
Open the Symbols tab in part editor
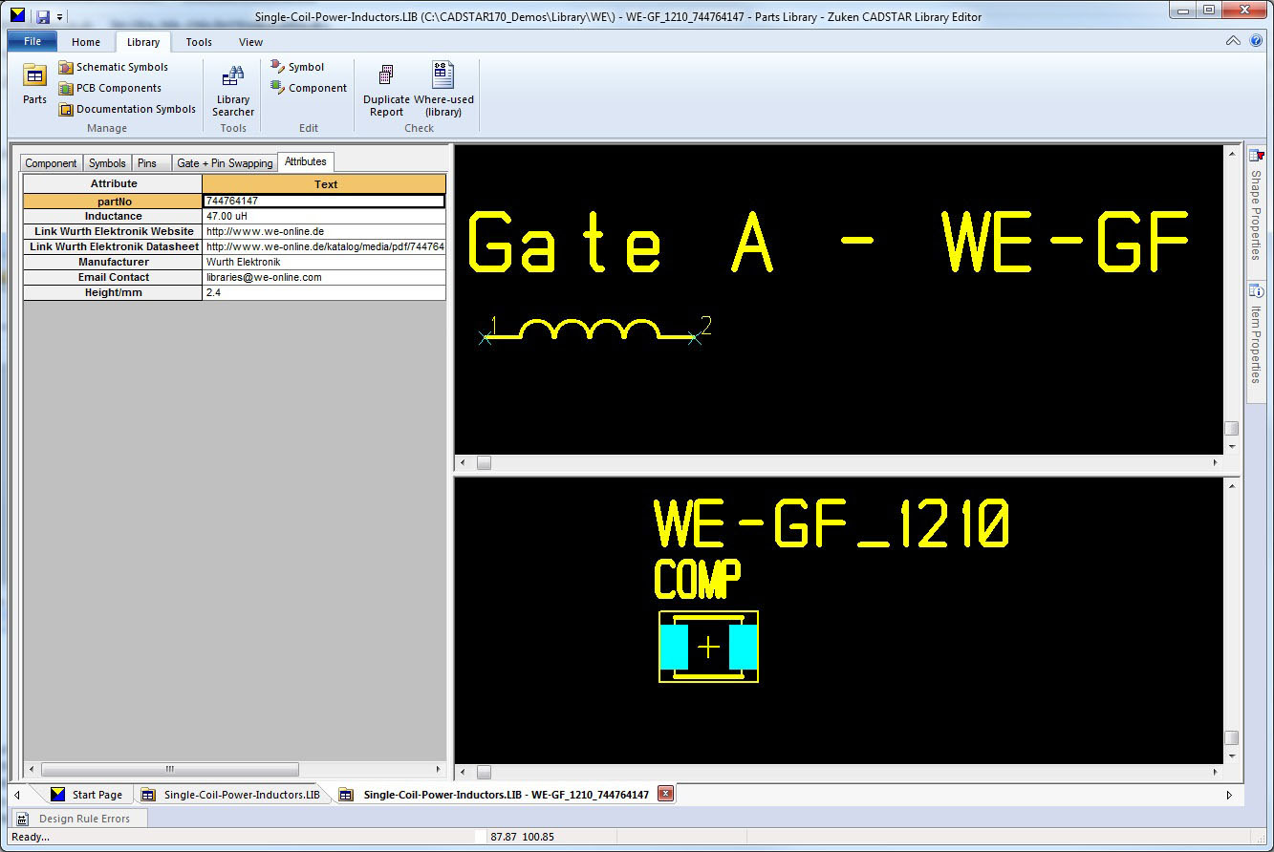(107, 163)
